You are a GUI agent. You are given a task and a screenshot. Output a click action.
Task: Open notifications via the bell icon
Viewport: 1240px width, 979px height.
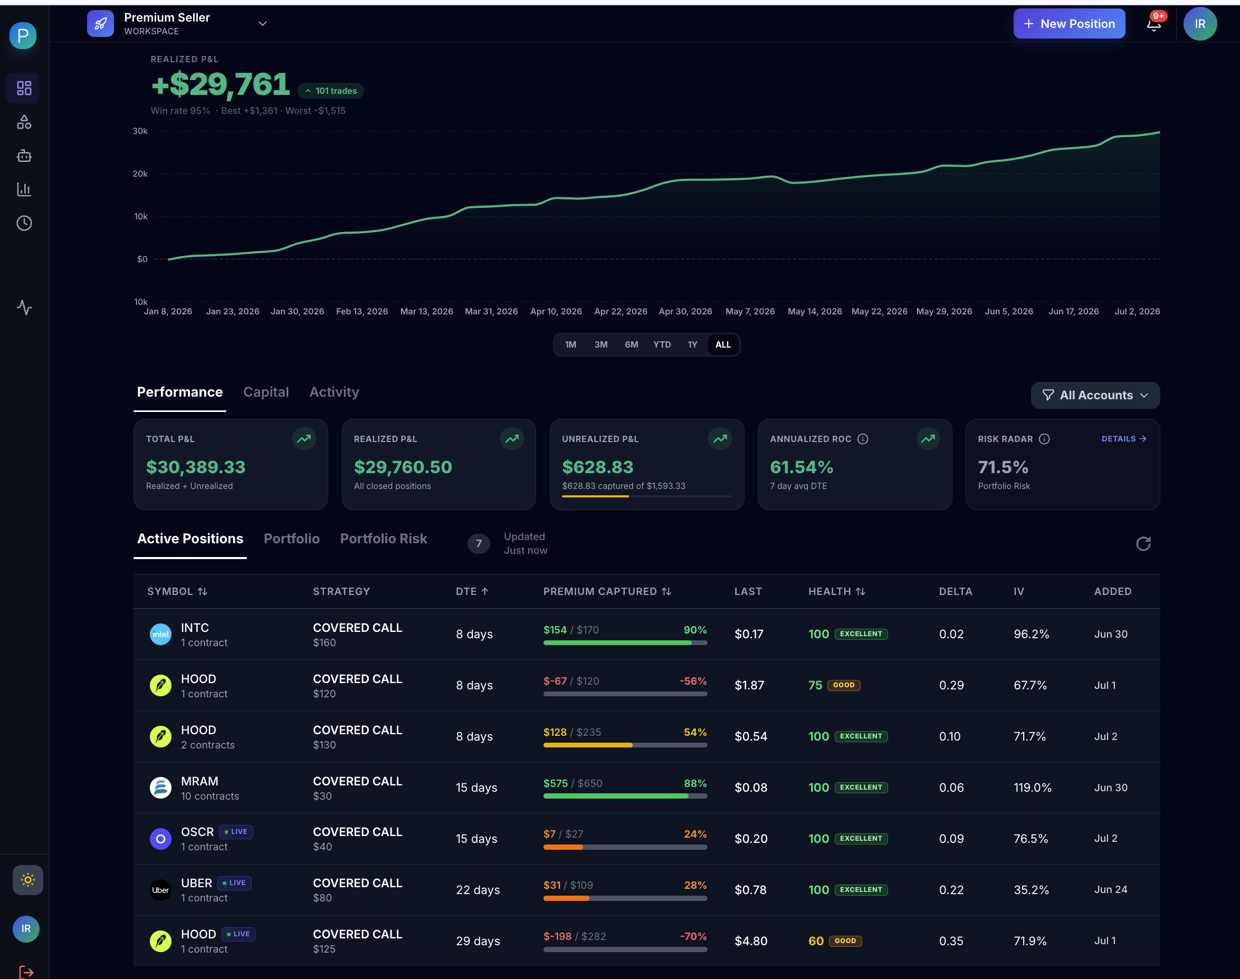tap(1154, 24)
